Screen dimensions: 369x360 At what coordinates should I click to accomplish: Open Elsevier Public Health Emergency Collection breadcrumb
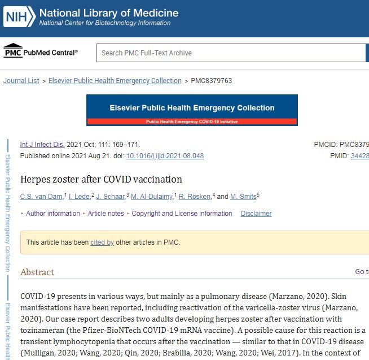pyautogui.click(x=115, y=81)
